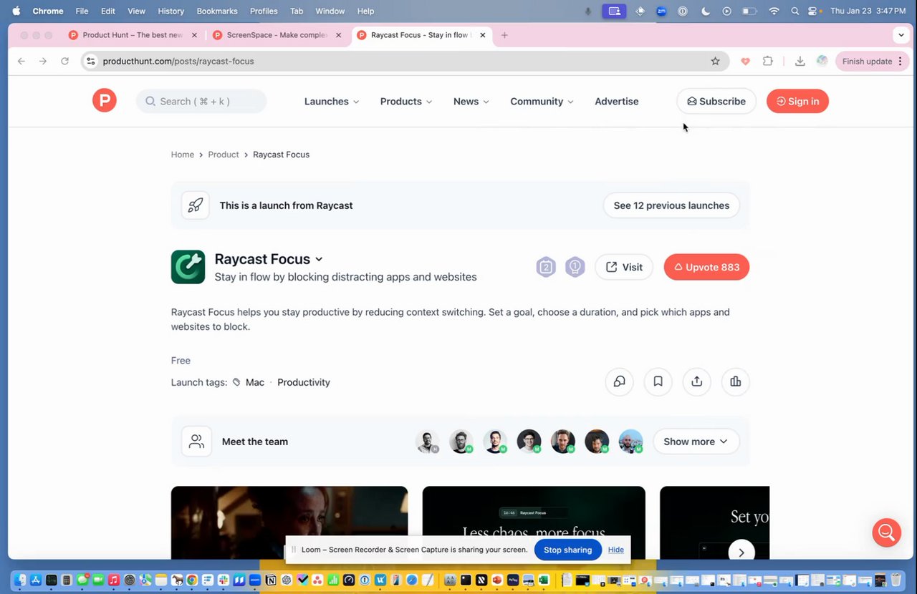Image resolution: width=917 pixels, height=594 pixels.
Task: Open the Less chaos, more focus thumbnail
Action: 534,522
